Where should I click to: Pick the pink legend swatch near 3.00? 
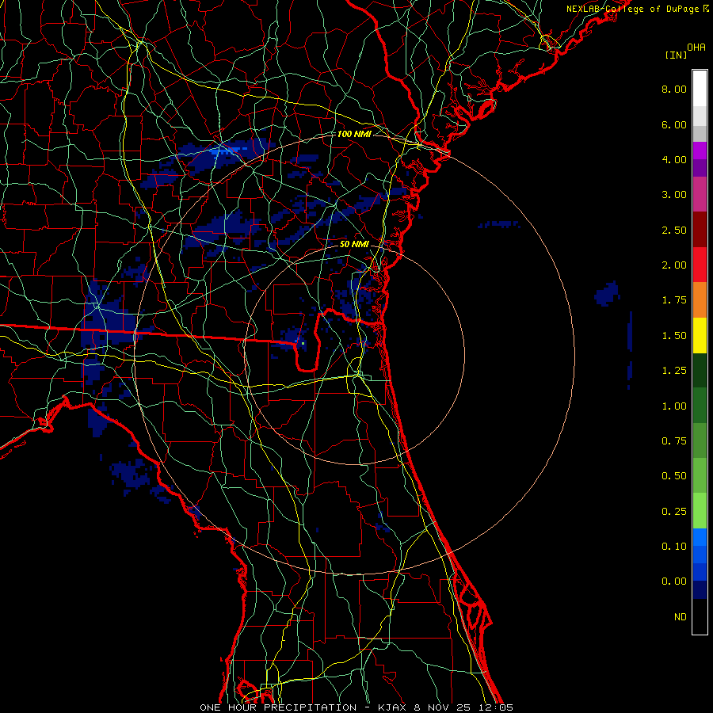(700, 195)
